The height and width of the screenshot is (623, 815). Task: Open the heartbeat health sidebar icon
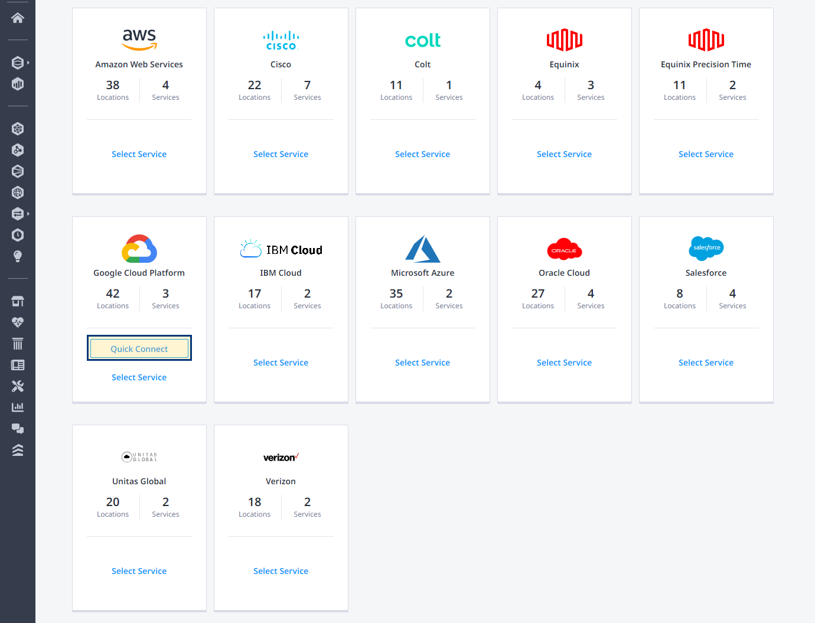pyautogui.click(x=18, y=322)
